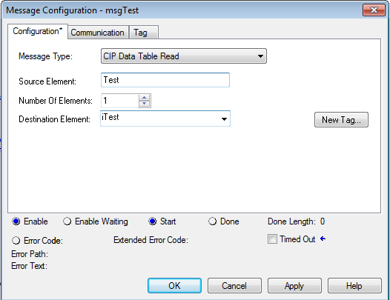Toggle the Timed Out checkbox

point(272,239)
